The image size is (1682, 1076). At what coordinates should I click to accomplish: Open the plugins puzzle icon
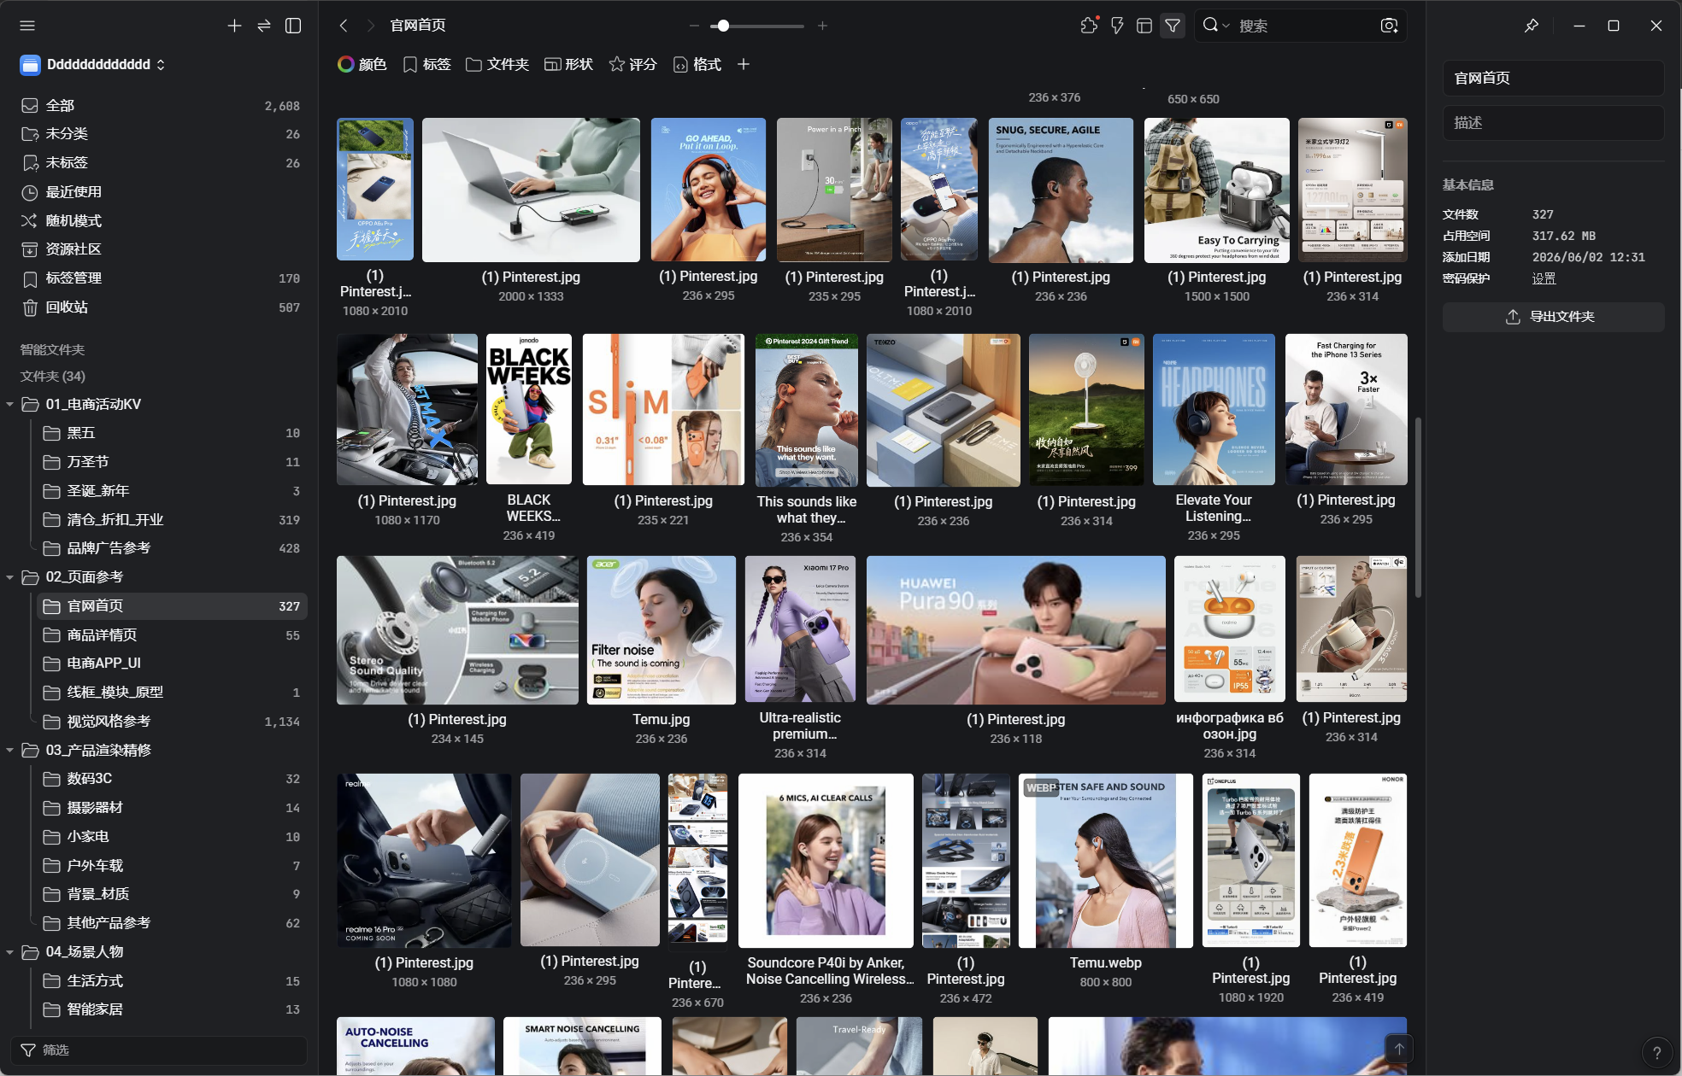tap(1089, 26)
